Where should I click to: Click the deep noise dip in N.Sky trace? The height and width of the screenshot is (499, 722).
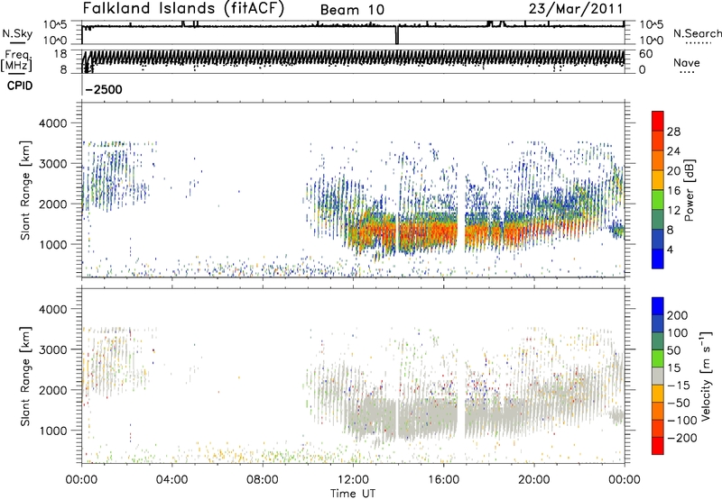coord(397,35)
